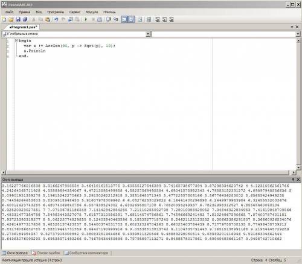This screenshot has height=264, width=302.
Task: Switch to the Program1.pas tab
Action: [x=23, y=27]
